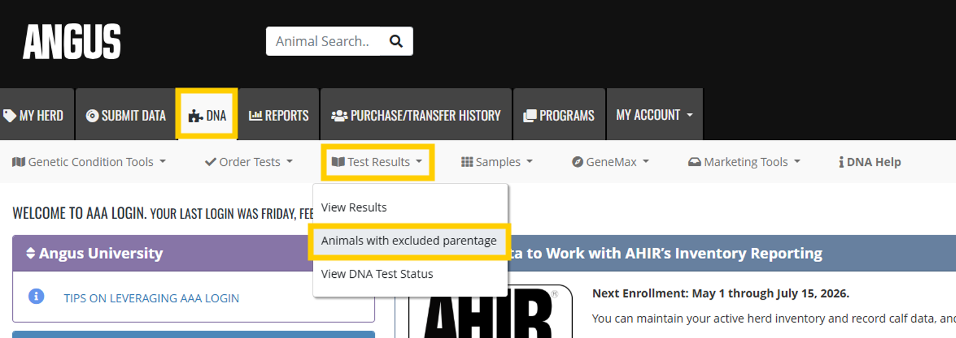This screenshot has width=956, height=338.
Task: Open the Order Tests dropdown
Action: pyautogui.click(x=249, y=162)
